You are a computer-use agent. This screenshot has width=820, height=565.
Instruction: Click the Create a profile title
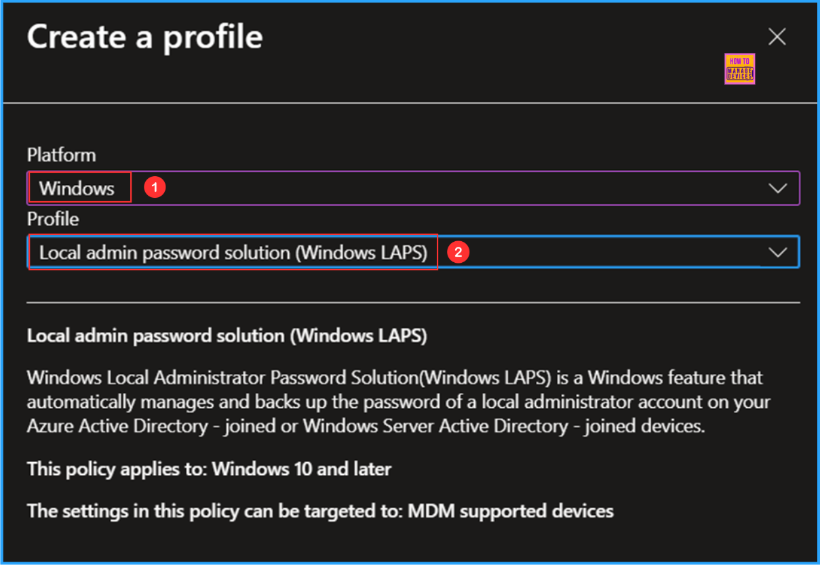point(144,37)
